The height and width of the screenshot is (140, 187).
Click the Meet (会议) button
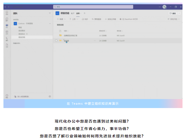(173, 13)
